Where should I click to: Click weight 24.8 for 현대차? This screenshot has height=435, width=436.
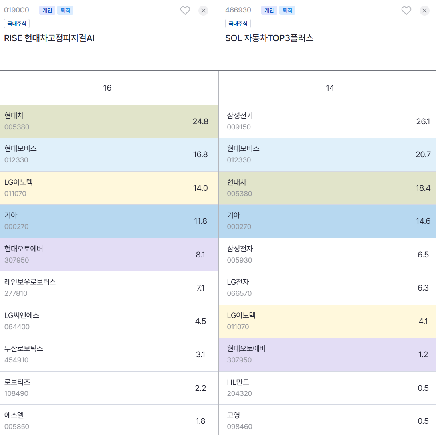pos(200,121)
